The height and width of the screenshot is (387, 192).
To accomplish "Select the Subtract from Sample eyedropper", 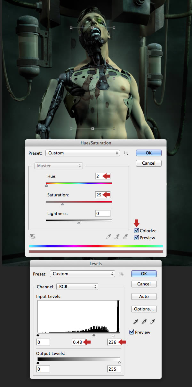I will tap(125, 237).
